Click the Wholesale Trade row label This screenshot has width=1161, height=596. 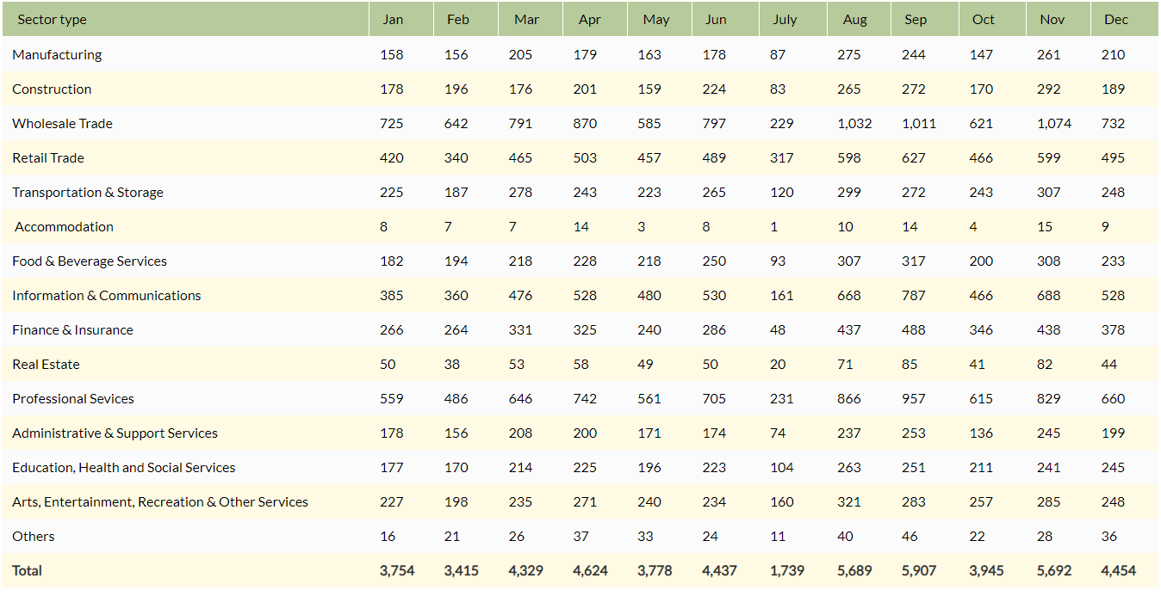[62, 123]
